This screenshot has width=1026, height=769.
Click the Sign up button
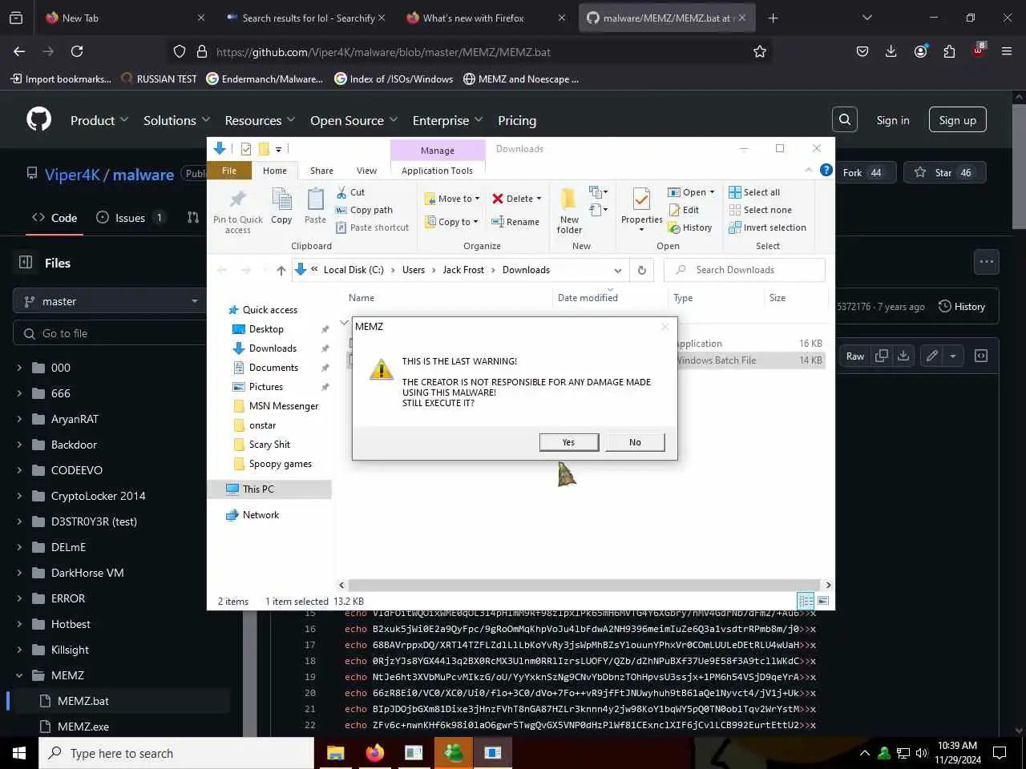[957, 120]
